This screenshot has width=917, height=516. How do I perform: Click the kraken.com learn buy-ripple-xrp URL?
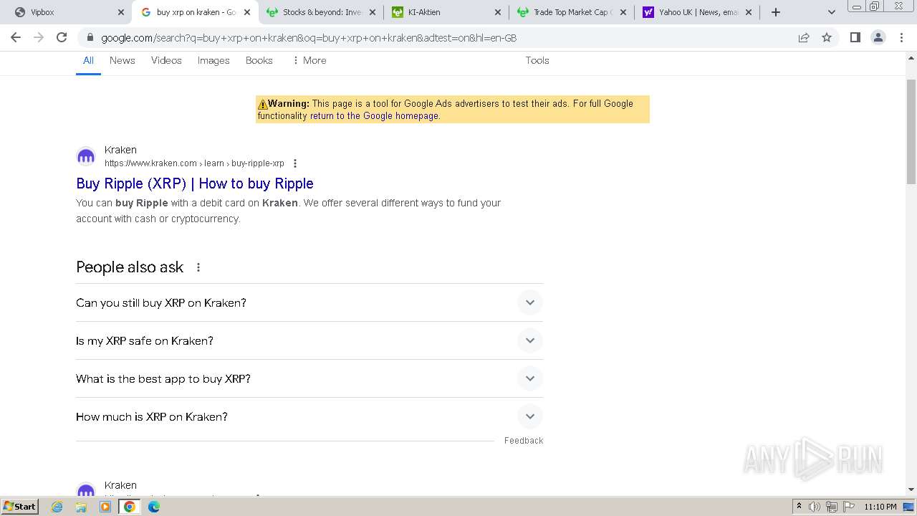tap(194, 163)
